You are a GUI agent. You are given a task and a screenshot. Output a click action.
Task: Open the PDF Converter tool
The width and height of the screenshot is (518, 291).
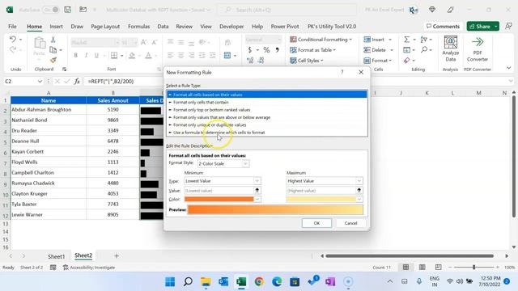click(478, 48)
